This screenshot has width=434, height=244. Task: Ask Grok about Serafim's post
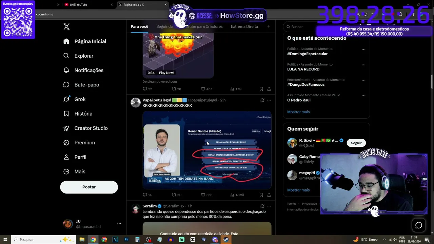(x=262, y=206)
